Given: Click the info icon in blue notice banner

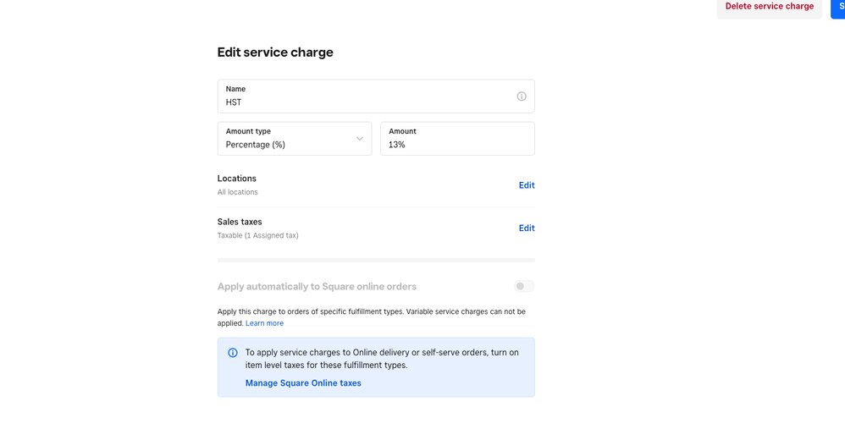Looking at the screenshot, I should coord(233,353).
